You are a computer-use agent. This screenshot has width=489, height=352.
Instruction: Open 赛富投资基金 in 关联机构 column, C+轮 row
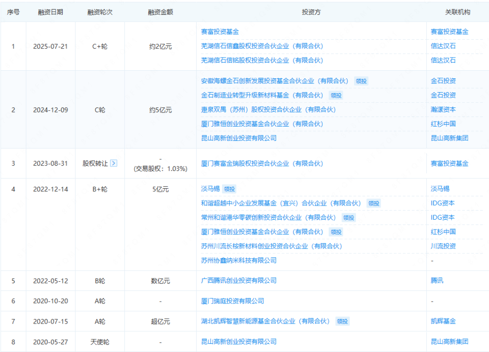[x=449, y=32]
